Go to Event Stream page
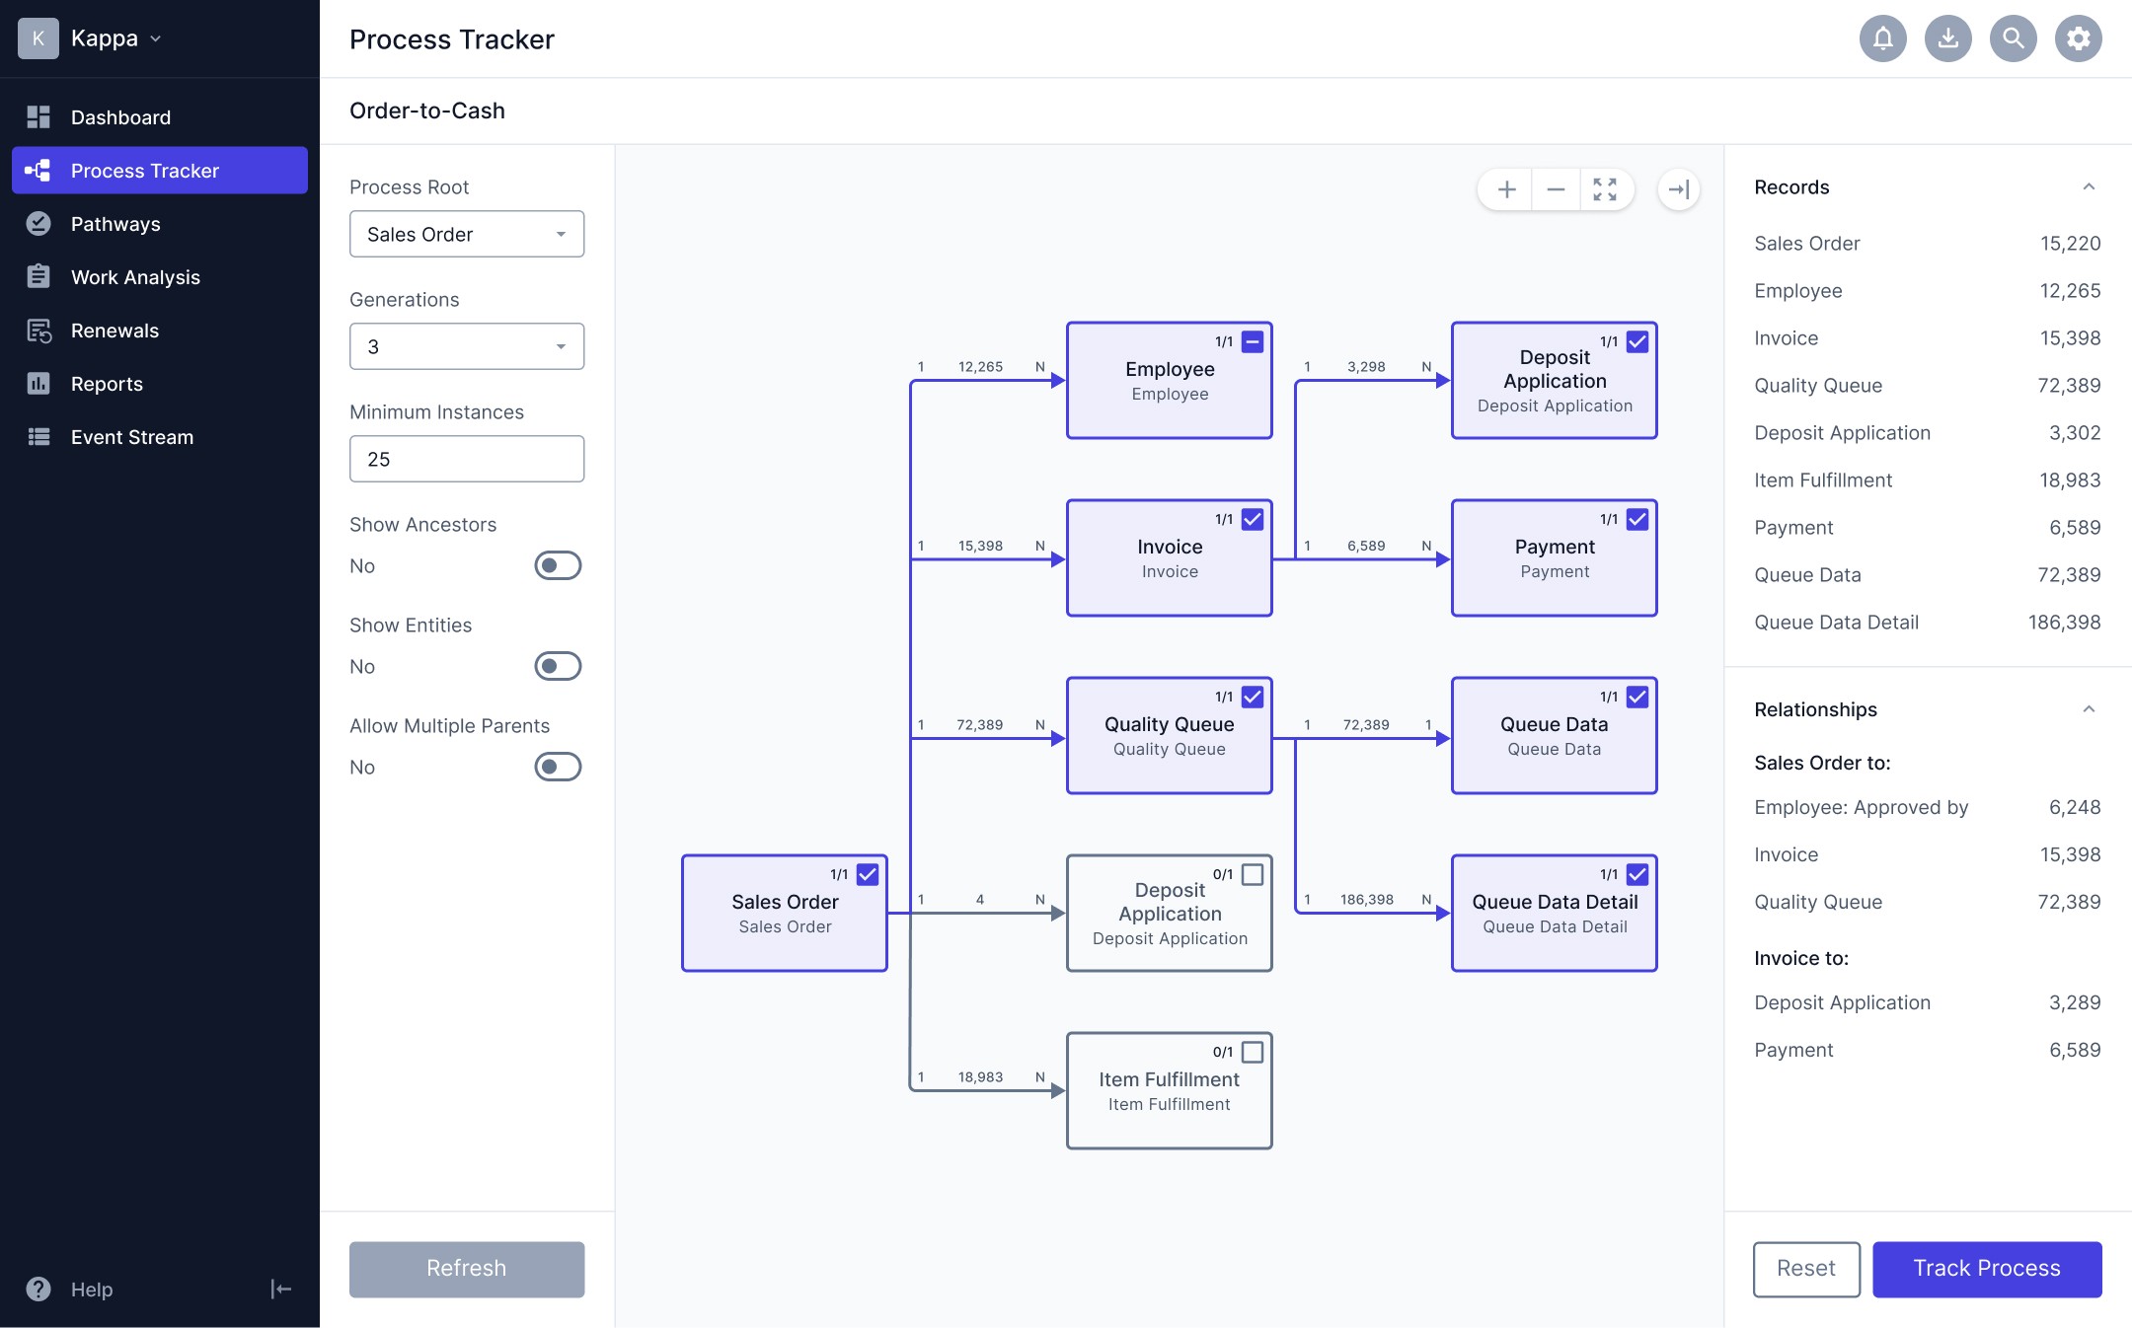The image size is (2132, 1328). point(132,437)
